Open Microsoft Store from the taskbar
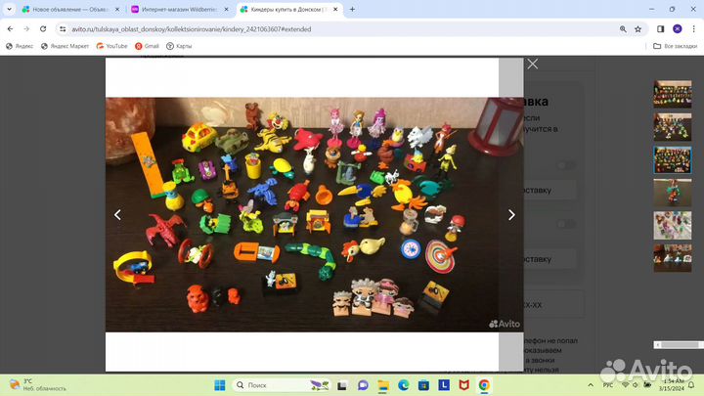This screenshot has height=396, width=704. (x=423, y=385)
